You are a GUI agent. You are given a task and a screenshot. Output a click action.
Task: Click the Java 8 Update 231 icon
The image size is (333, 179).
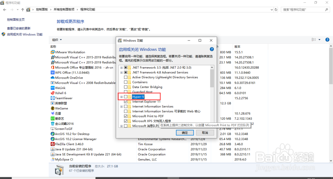53,149
